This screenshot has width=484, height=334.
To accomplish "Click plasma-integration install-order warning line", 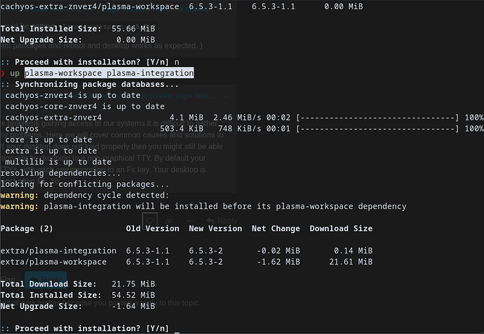I will tap(203, 206).
